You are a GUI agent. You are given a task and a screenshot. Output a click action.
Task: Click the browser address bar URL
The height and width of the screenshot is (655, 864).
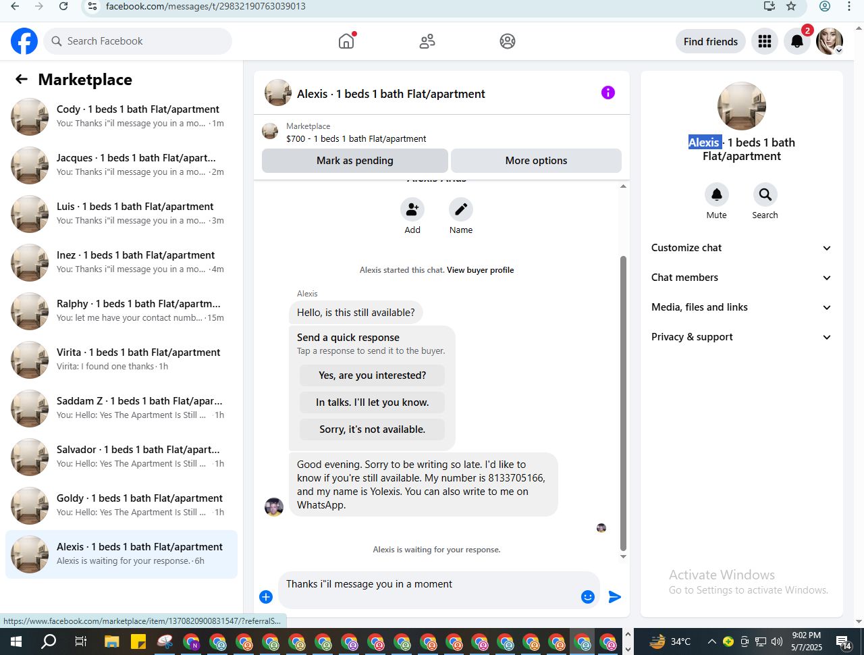pyautogui.click(x=206, y=6)
